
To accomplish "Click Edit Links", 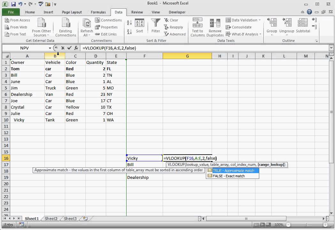I will coord(106,34).
